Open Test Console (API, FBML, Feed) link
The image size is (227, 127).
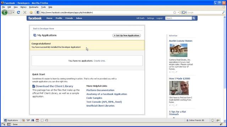pos(104,102)
